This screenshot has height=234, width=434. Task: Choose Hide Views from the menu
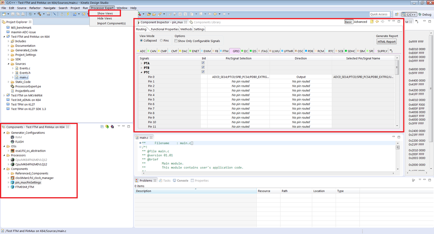105,18
